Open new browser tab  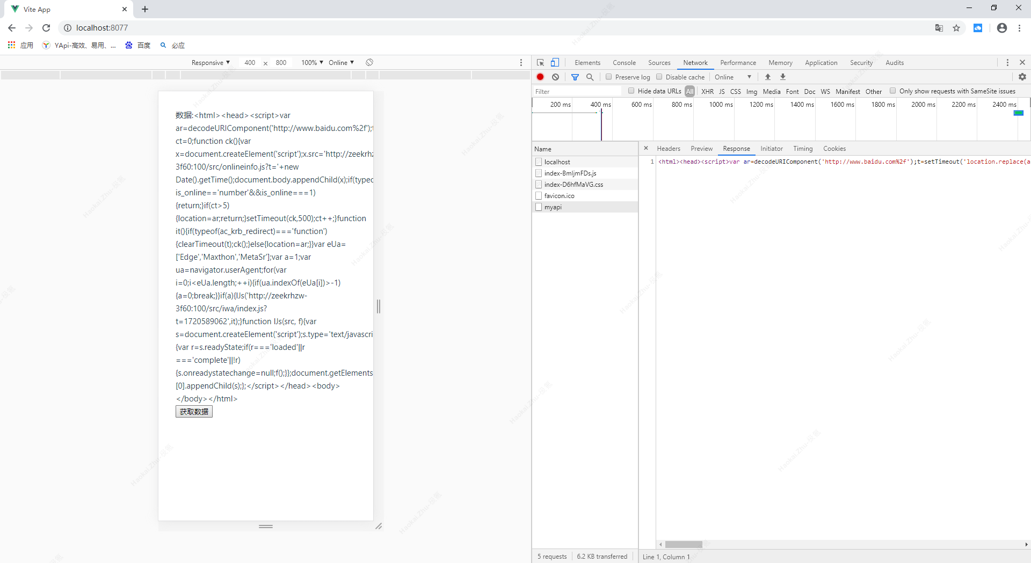[x=145, y=9]
